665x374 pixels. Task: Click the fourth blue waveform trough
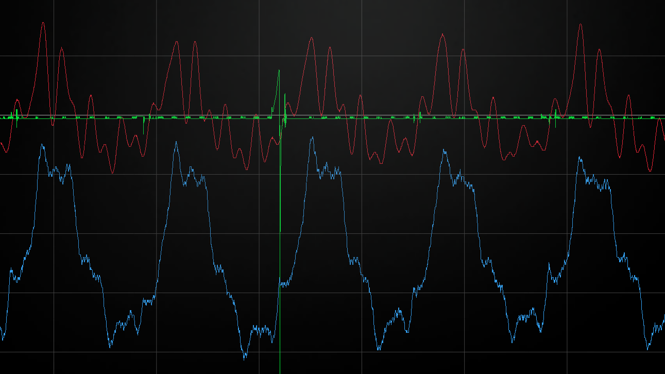512,342
